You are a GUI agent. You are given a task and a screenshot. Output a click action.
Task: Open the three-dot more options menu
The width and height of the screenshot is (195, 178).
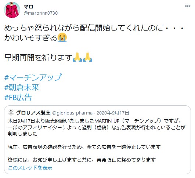188,6
